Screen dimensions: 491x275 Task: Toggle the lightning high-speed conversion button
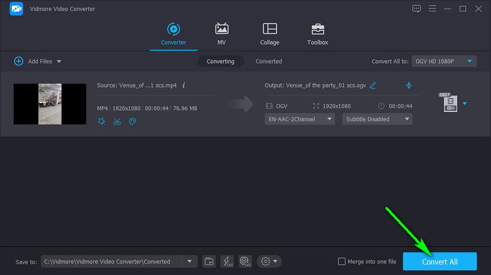point(227,262)
